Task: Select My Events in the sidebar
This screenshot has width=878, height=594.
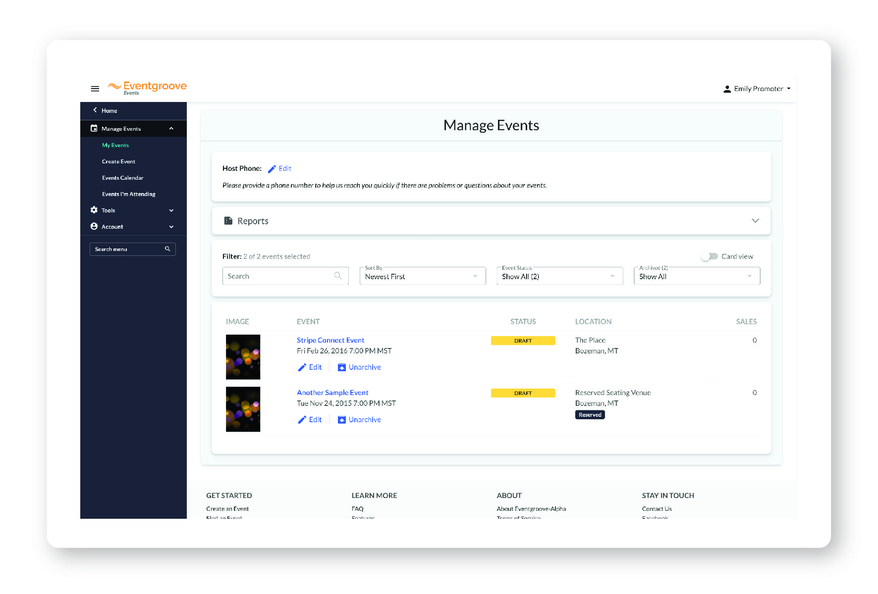Action: 115,145
